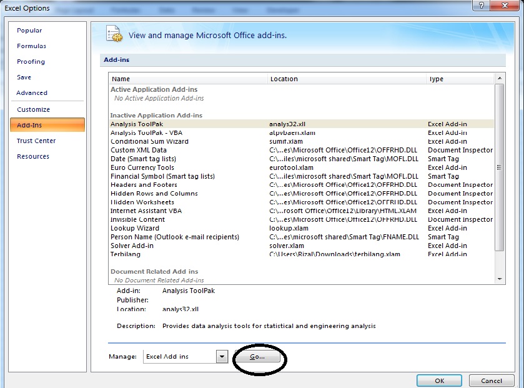Select Date (Smart tag lists) row
Screen dimensions: 524x388
302,159
